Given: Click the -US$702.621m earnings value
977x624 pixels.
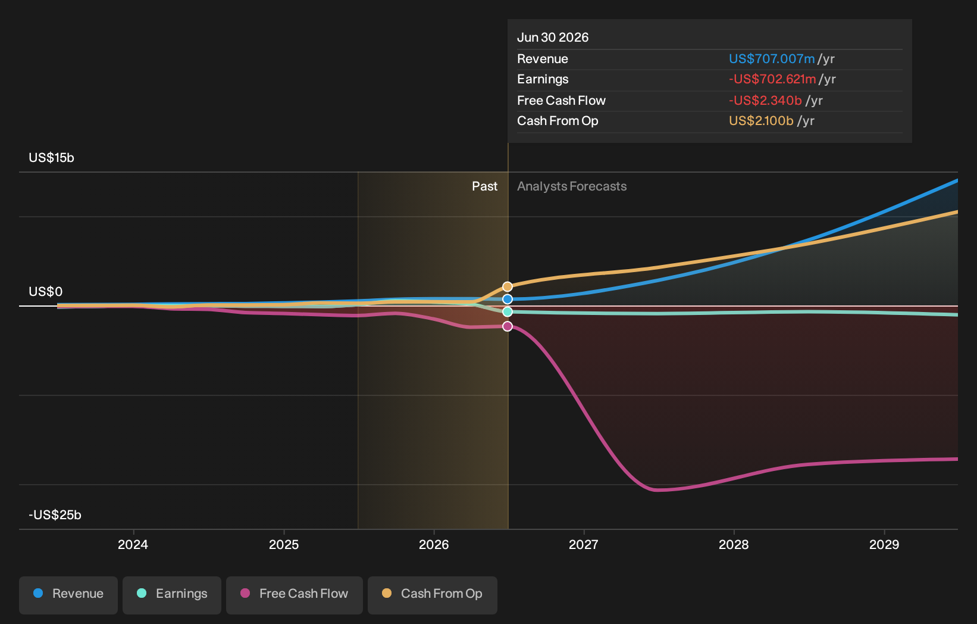Looking at the screenshot, I should pos(772,79).
